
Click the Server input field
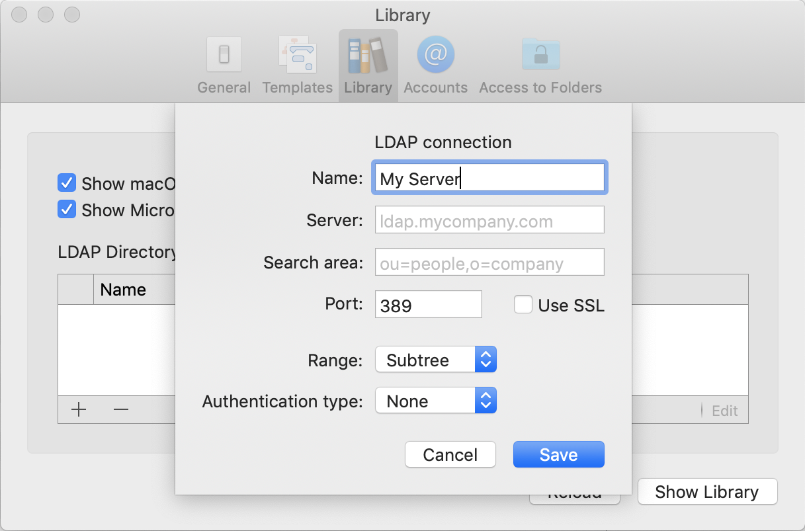click(x=489, y=220)
